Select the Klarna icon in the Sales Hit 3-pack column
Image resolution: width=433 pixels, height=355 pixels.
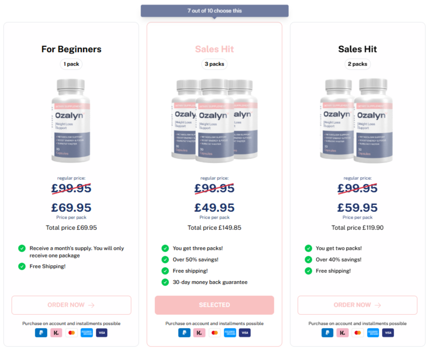[x=199, y=332]
